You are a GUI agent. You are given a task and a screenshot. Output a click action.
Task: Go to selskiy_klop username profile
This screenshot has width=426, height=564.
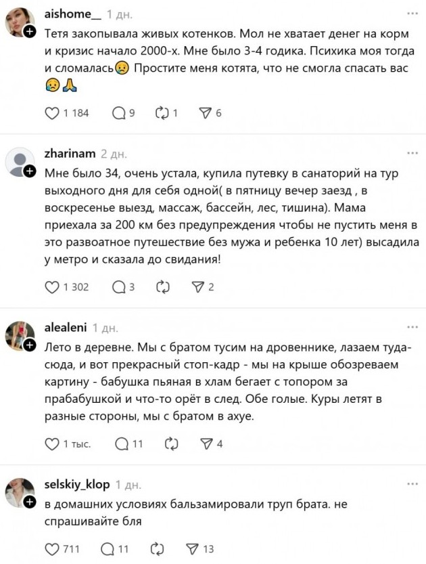tap(76, 485)
